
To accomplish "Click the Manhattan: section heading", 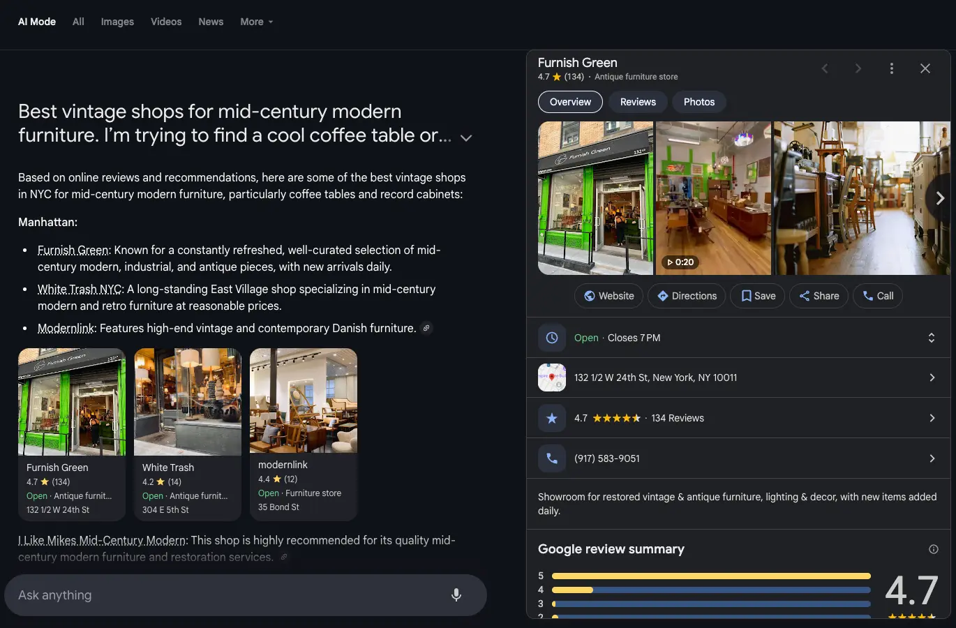I will pos(47,222).
